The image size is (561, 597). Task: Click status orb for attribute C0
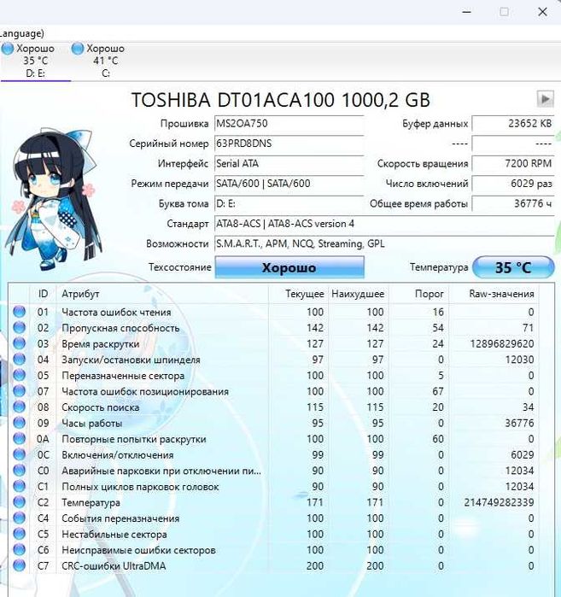pos(20,471)
